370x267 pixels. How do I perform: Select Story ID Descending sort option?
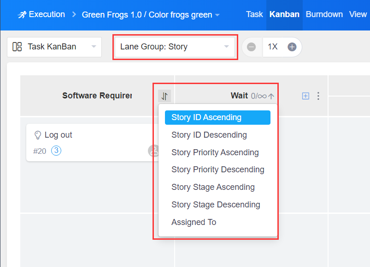coord(209,135)
